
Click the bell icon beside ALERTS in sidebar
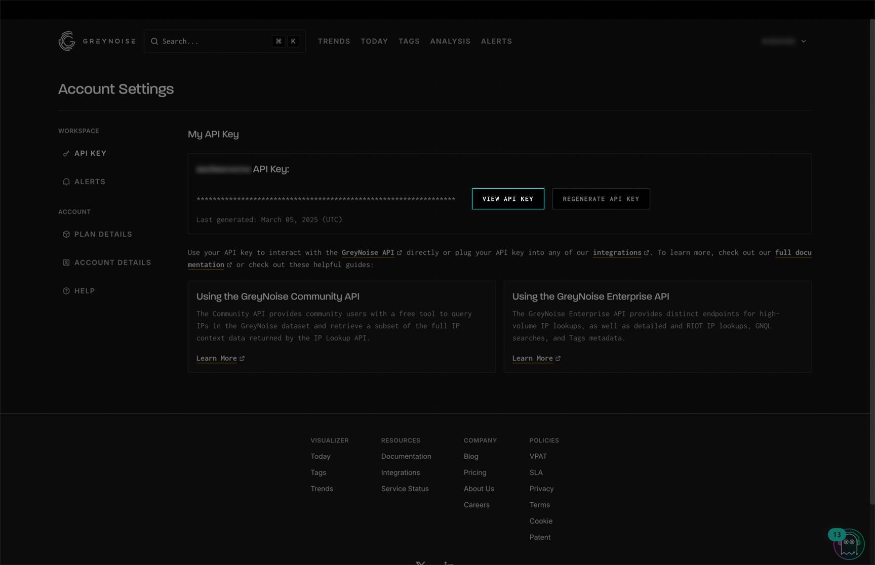tap(66, 181)
